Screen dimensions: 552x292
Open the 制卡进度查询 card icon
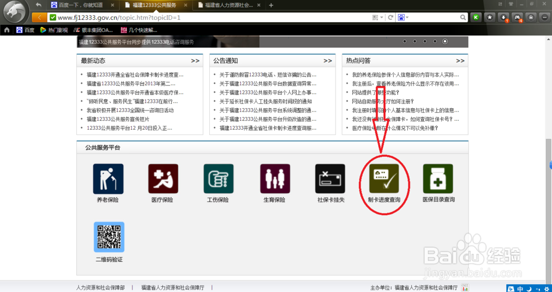pyautogui.click(x=384, y=179)
